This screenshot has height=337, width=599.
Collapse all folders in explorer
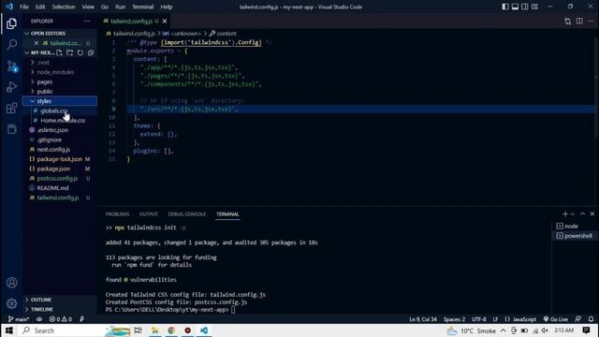(x=91, y=52)
